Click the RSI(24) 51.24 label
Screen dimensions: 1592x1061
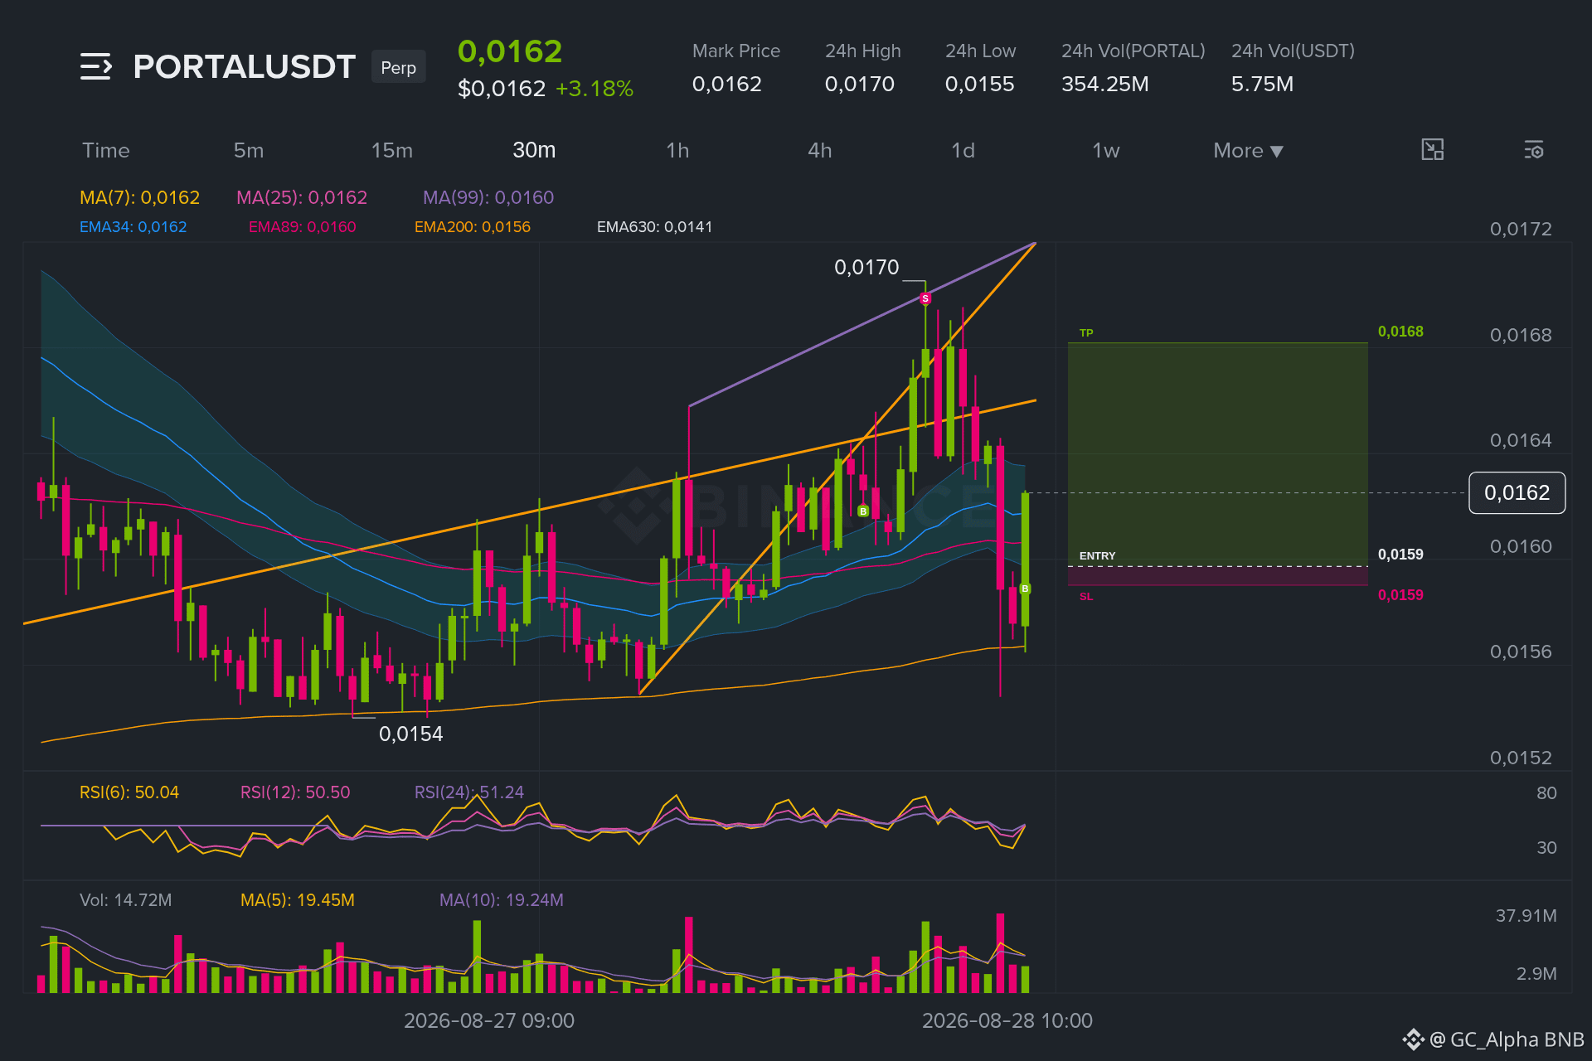coord(469,792)
